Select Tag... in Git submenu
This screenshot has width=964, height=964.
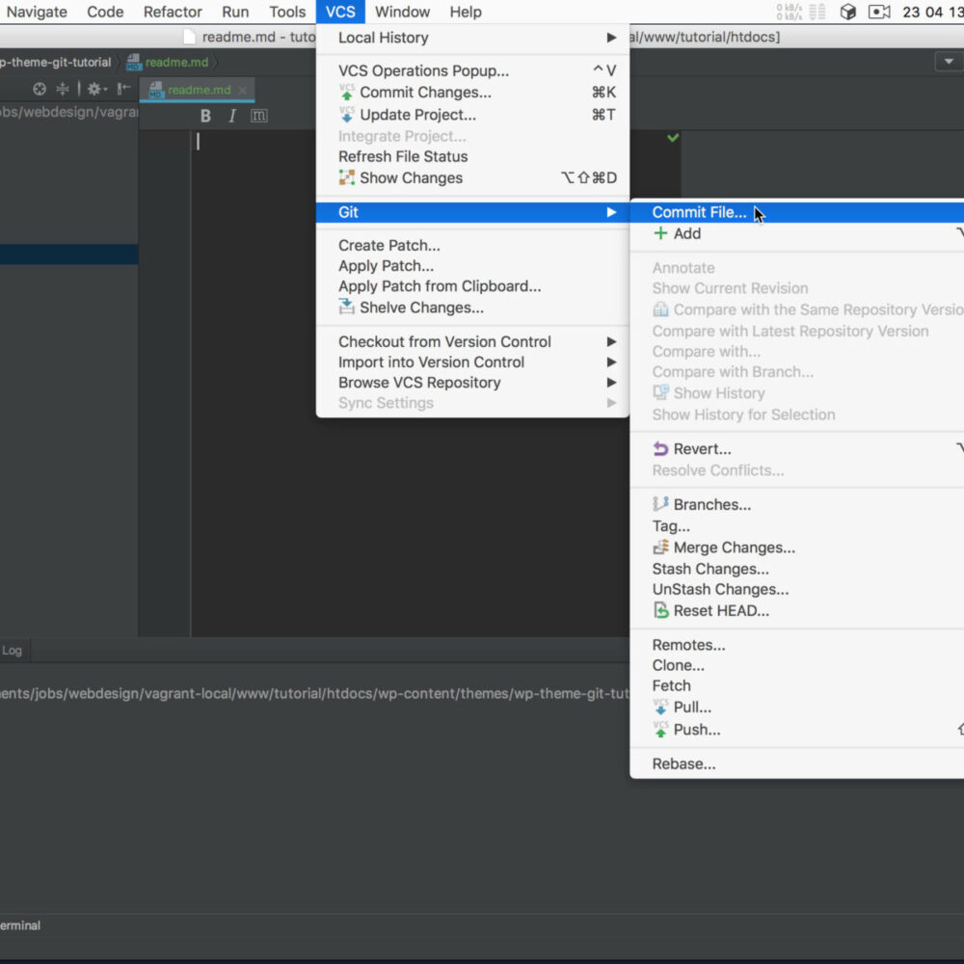797,525
